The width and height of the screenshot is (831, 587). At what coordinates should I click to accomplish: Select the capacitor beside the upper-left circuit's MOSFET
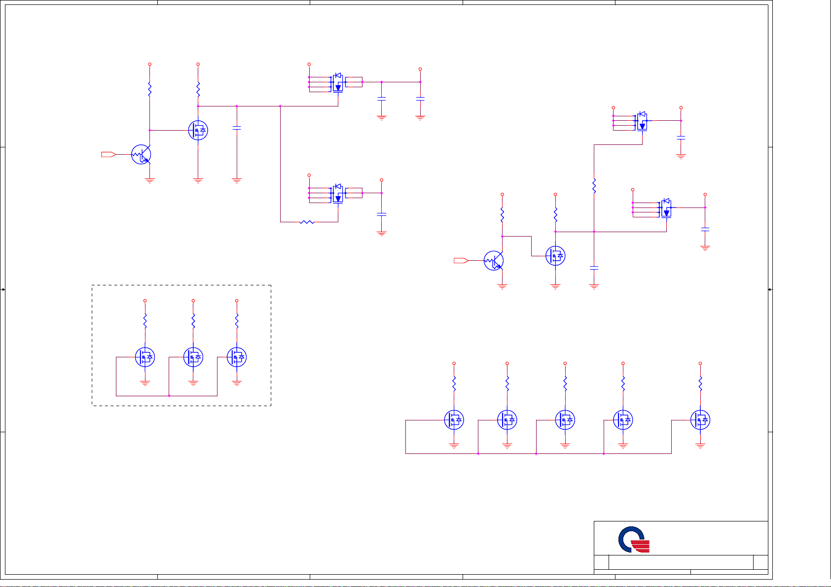[x=237, y=128]
